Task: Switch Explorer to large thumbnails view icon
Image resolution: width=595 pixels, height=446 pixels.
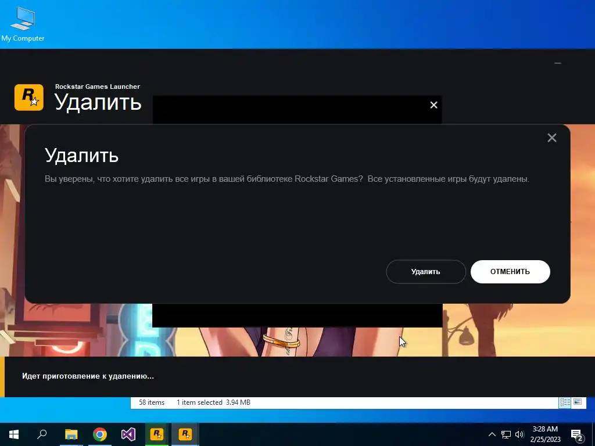Action: 577,402
